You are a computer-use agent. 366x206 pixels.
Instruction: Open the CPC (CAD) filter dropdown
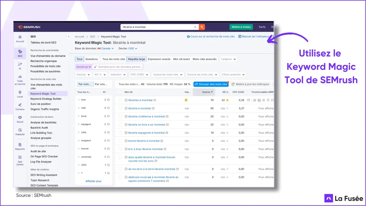(x=139, y=74)
